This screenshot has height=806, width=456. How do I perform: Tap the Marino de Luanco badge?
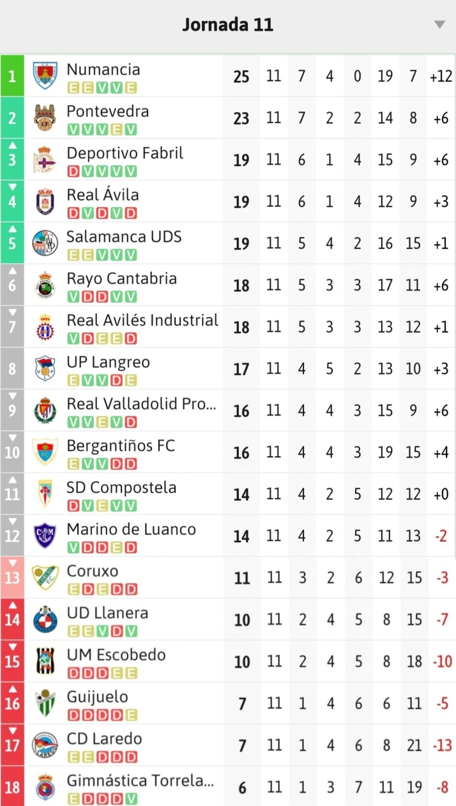click(45, 536)
